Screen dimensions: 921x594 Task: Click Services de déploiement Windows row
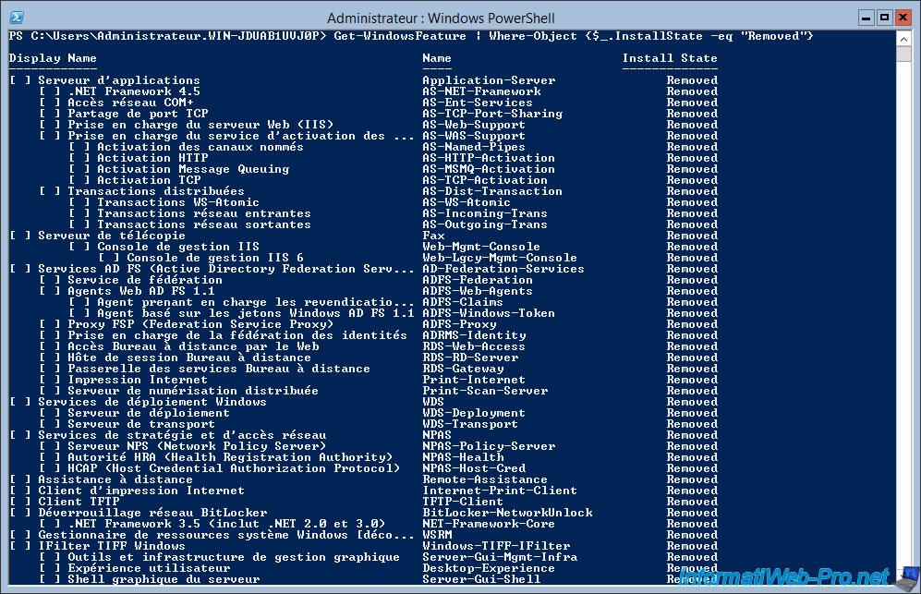363,403
